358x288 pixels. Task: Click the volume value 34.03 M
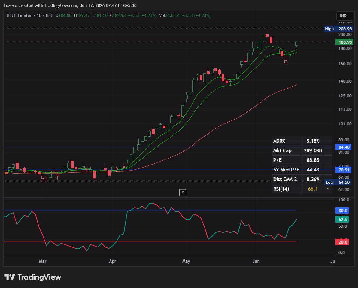172,15
